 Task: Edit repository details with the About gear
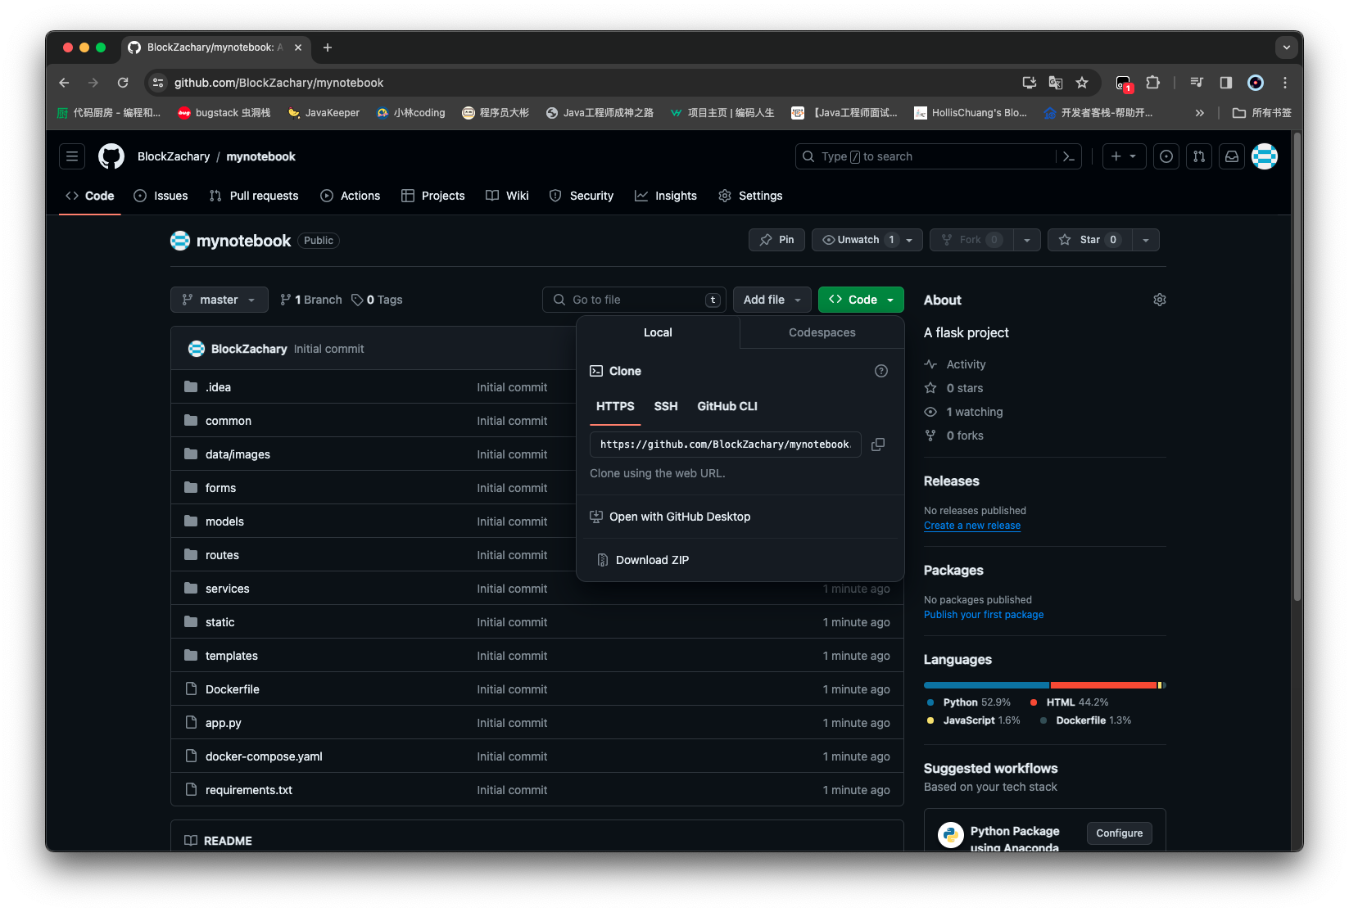click(x=1160, y=300)
